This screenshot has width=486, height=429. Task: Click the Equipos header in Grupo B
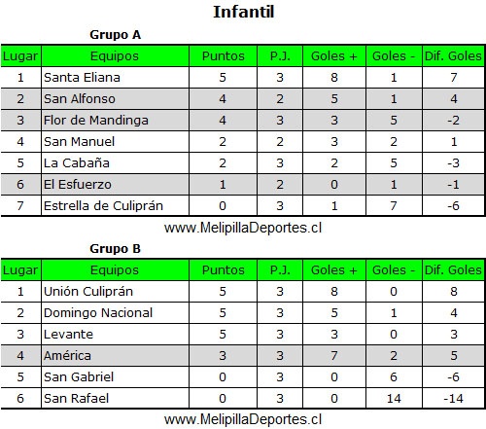(x=115, y=270)
